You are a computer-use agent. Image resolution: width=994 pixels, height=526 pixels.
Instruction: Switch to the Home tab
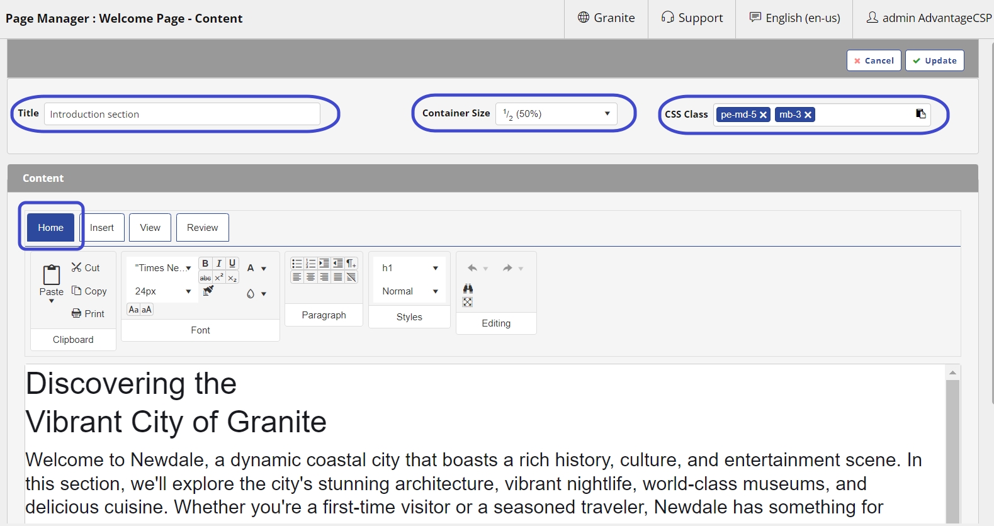point(50,227)
